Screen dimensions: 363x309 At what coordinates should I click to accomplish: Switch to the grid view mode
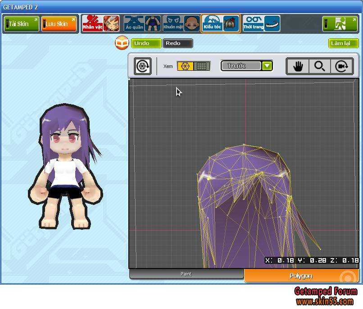202,66
